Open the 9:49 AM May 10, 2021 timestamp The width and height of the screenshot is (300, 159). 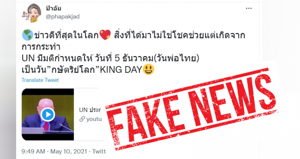(54, 151)
